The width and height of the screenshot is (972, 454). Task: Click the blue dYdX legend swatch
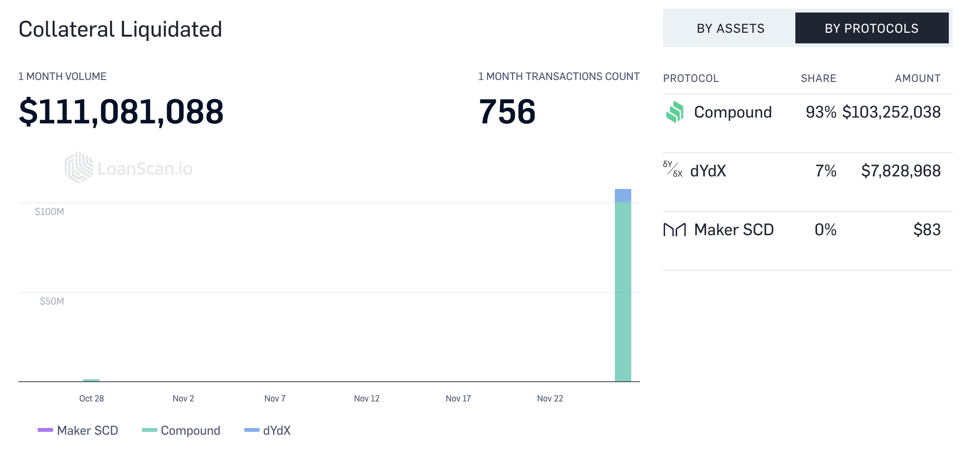(x=252, y=430)
